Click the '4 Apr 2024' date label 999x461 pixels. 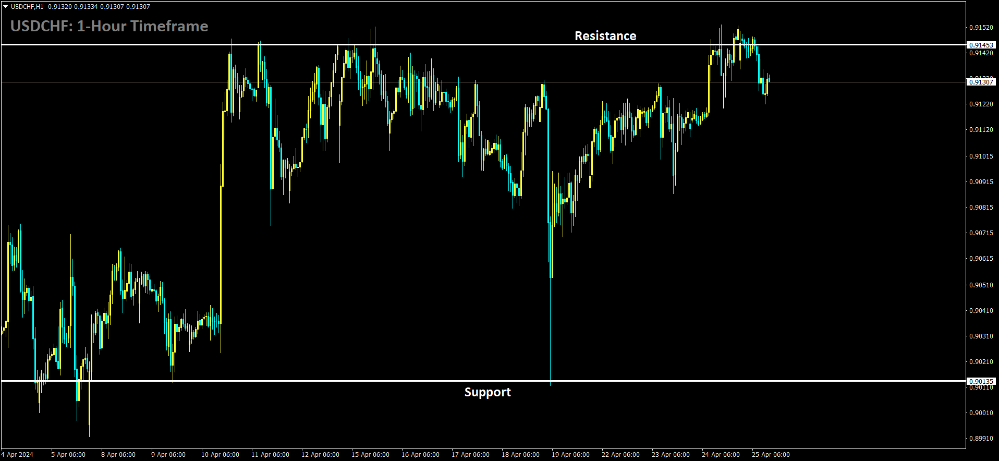coord(17,455)
